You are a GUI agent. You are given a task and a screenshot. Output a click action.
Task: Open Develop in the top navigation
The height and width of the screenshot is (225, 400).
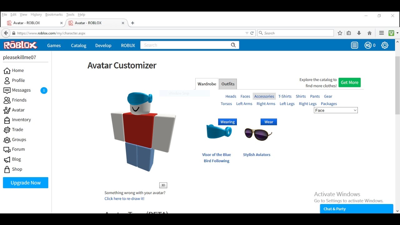click(x=103, y=45)
